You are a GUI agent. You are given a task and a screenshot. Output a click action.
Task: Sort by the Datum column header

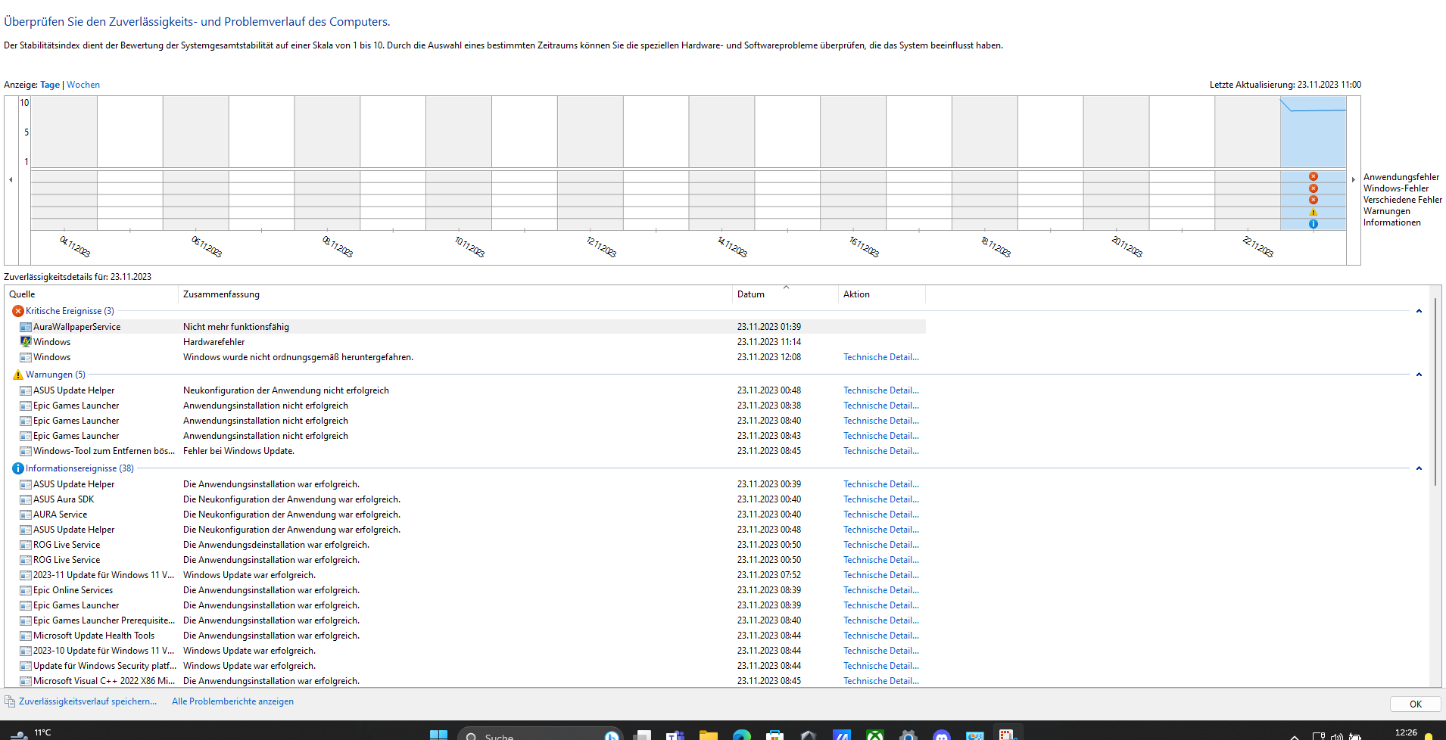point(785,294)
